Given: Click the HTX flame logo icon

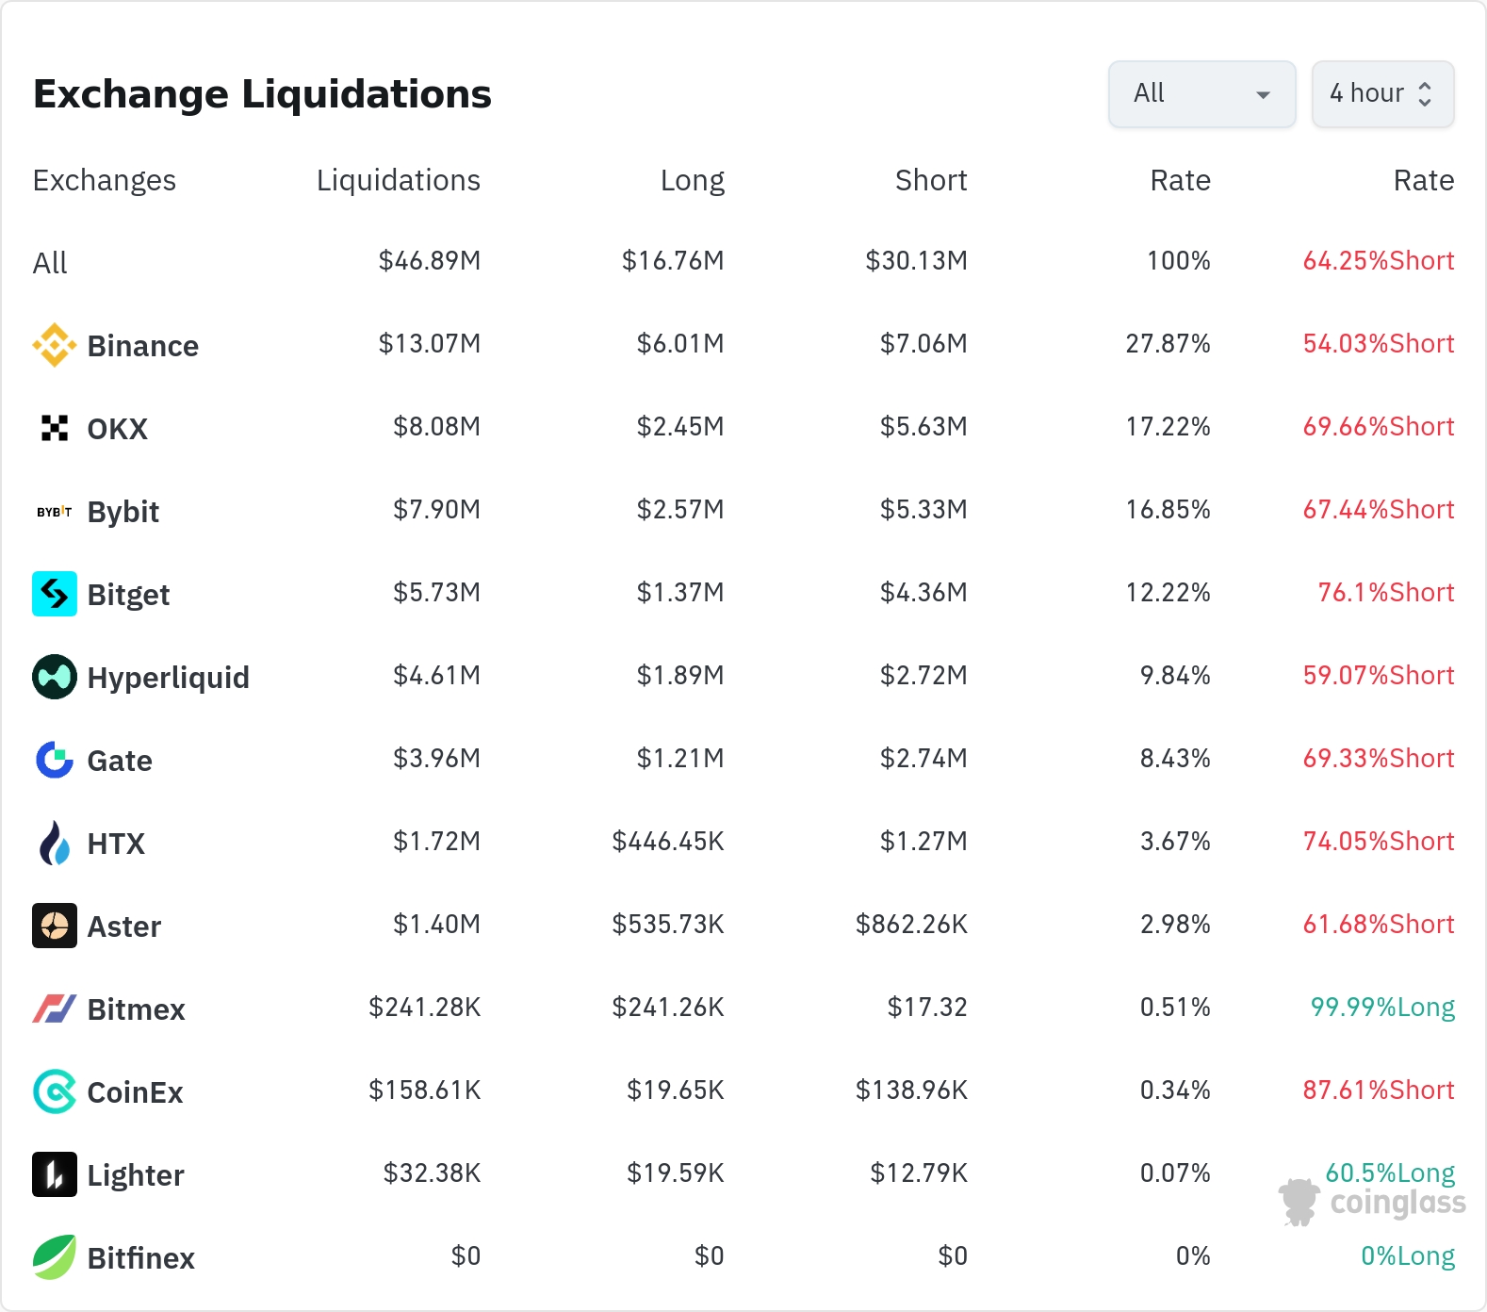Looking at the screenshot, I should 55,843.
